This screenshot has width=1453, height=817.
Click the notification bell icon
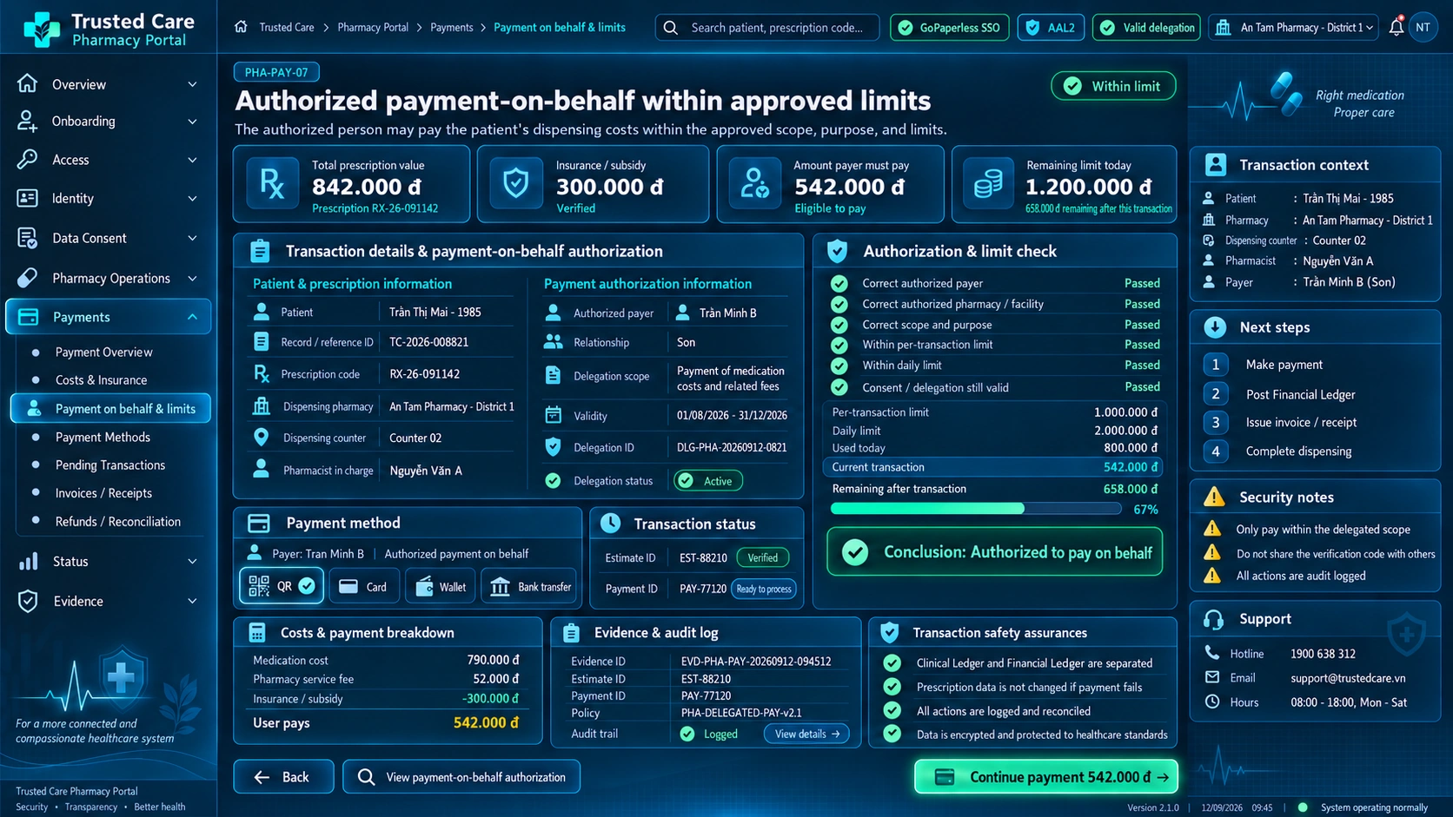(x=1396, y=27)
